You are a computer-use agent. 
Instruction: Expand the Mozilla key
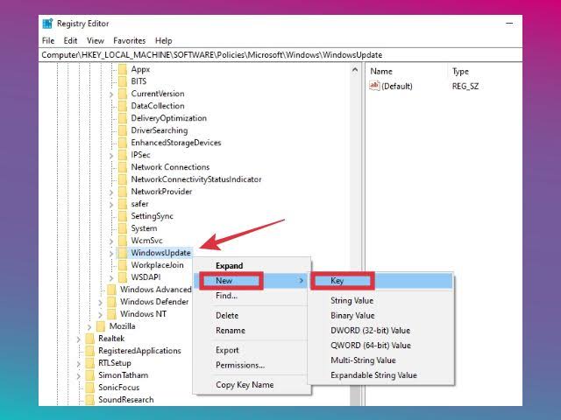point(89,326)
